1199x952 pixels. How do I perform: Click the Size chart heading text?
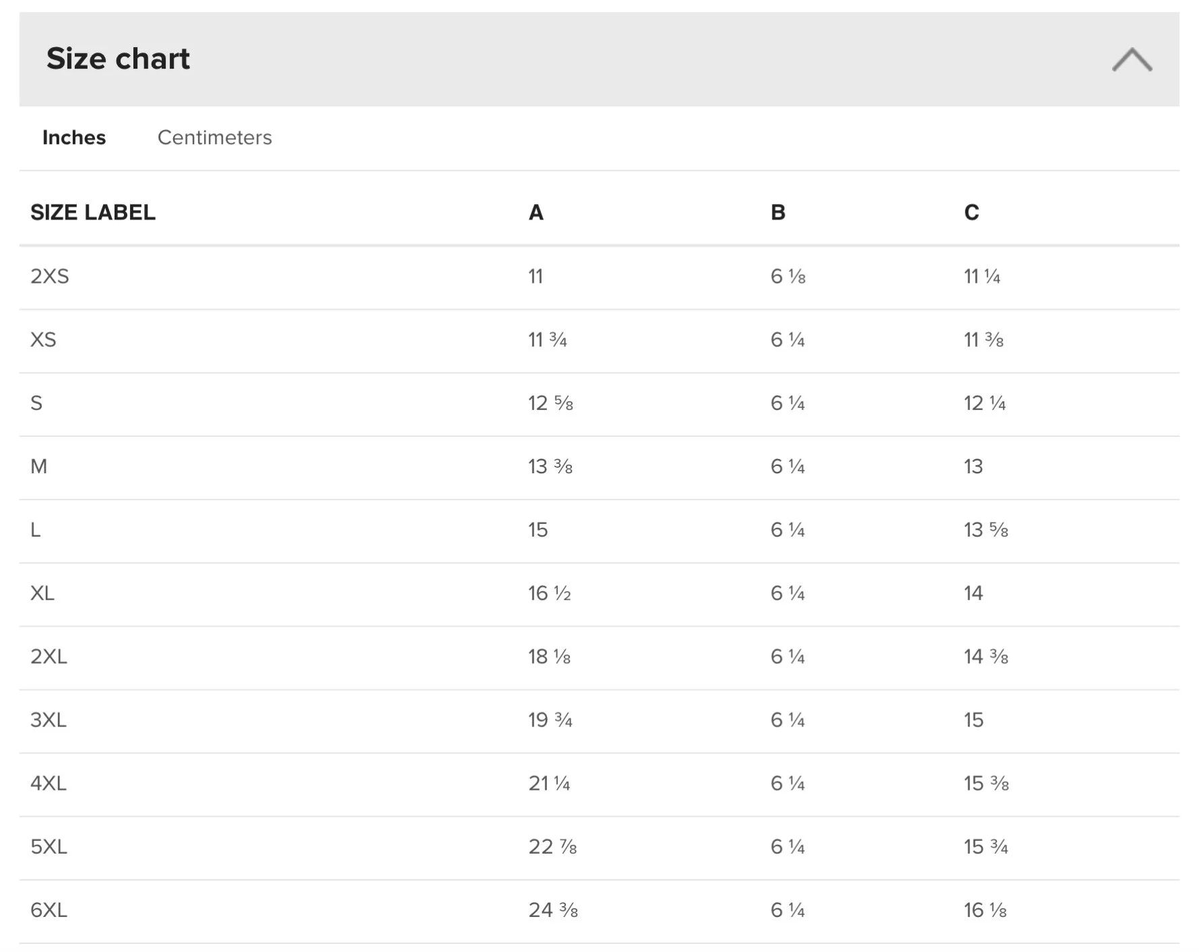[118, 59]
